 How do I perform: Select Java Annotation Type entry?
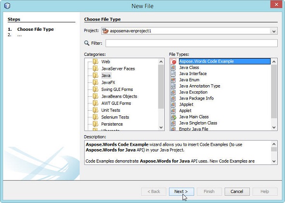[x=199, y=86]
